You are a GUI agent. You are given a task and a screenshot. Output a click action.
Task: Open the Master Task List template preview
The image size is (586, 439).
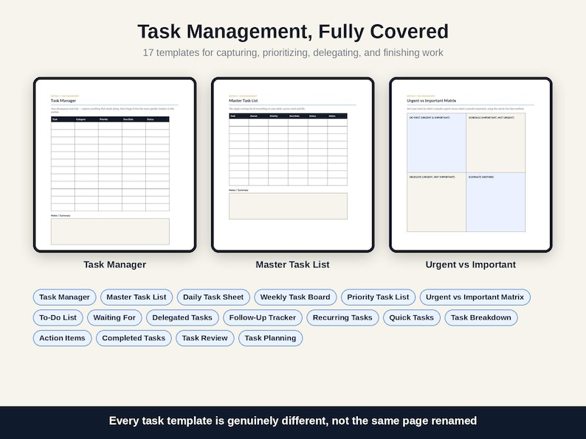[x=292, y=164]
